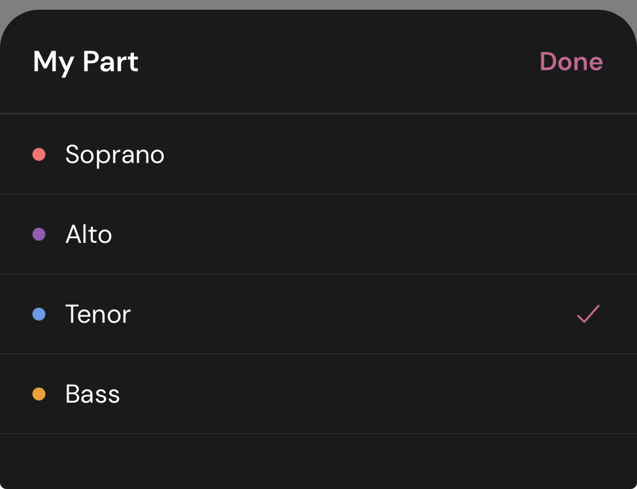Click the Tenor row label text

tap(98, 314)
